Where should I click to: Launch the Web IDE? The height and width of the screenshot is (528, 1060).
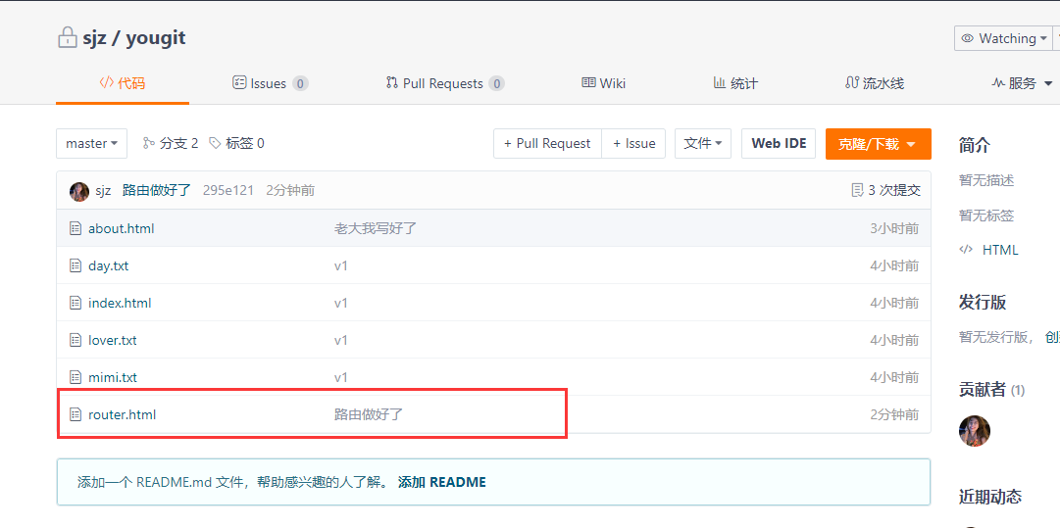[x=780, y=144]
